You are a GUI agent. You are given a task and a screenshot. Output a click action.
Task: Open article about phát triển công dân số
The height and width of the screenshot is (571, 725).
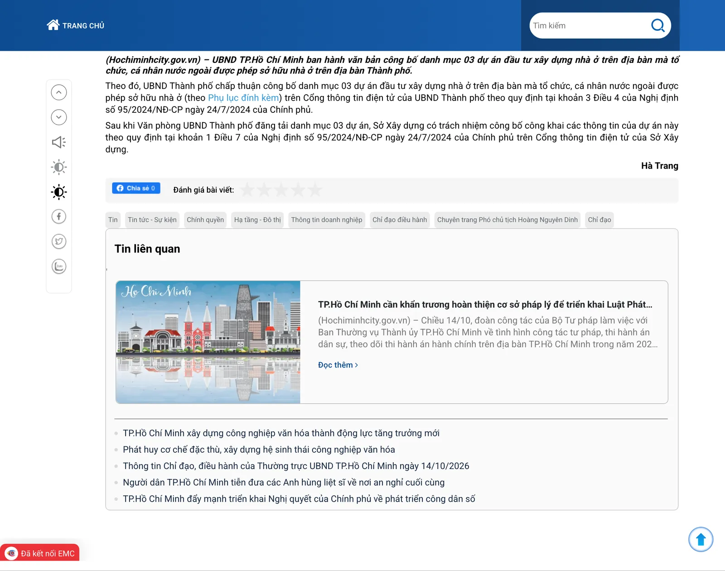(x=299, y=498)
